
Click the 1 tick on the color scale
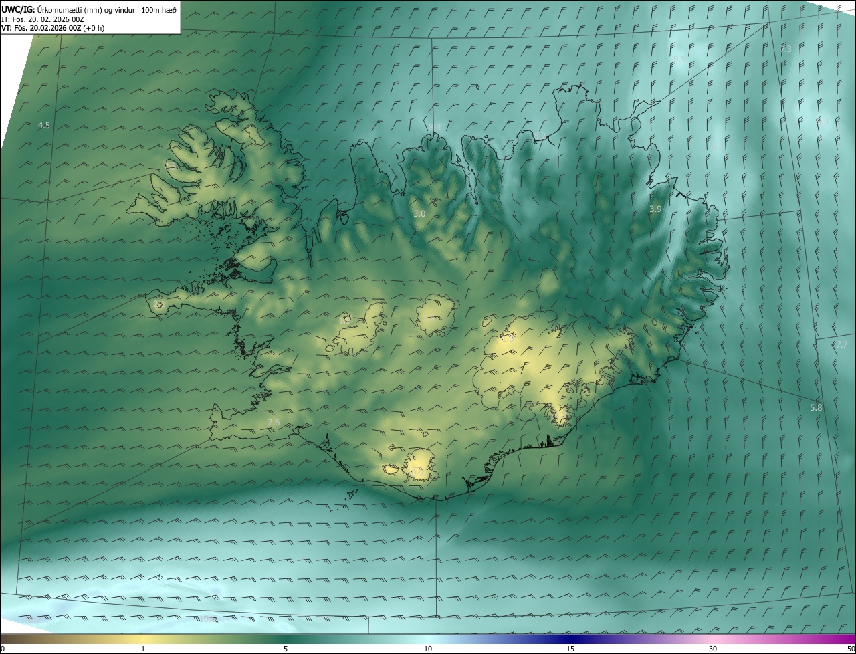click(x=143, y=649)
